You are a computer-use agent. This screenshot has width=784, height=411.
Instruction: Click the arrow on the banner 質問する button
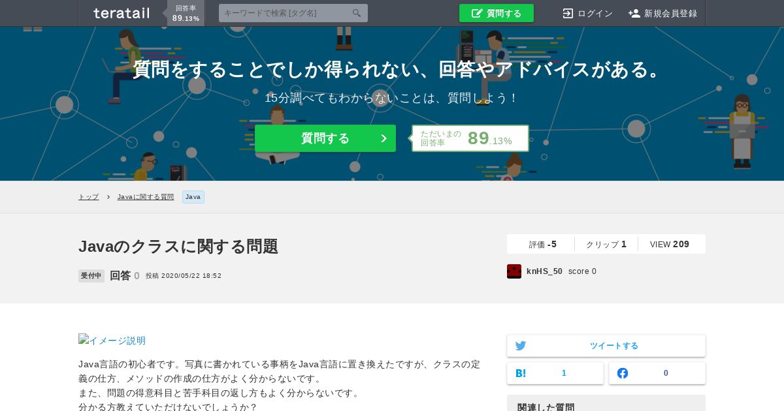(x=384, y=138)
